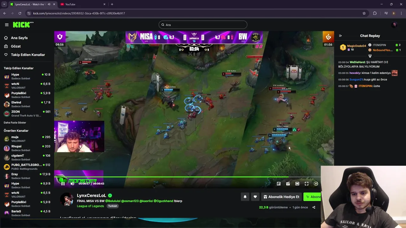Enter fullscreen mode in the video player
This screenshot has height=228, width=406.
click(x=307, y=184)
